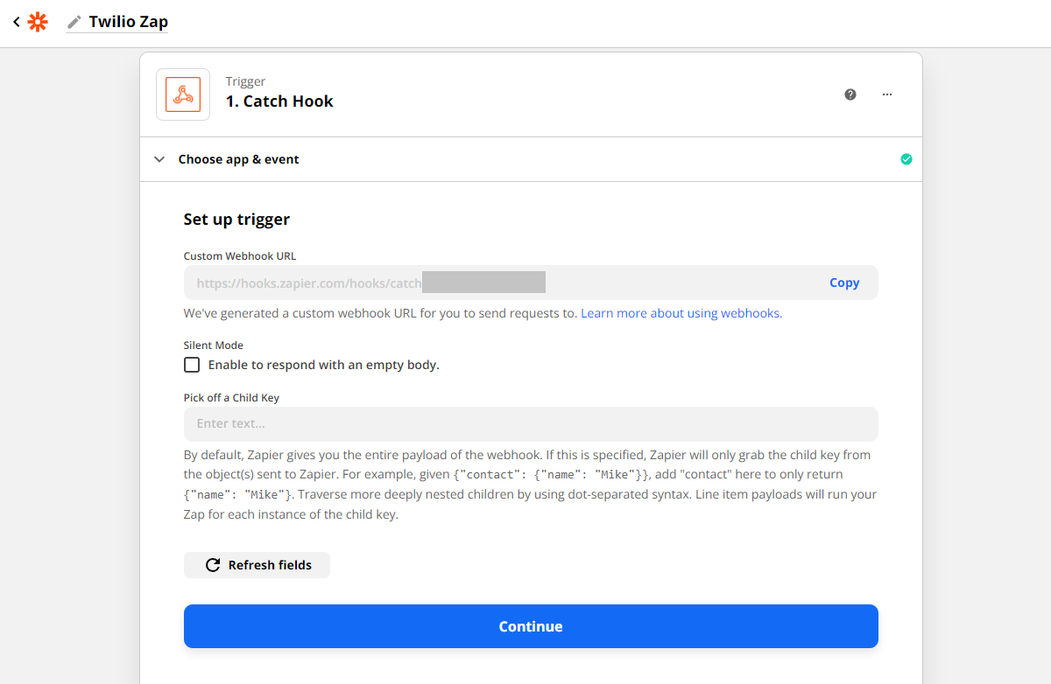The height and width of the screenshot is (684, 1051).
Task: Click the 'Enable to respond with an empty body' label
Action: 323,365
